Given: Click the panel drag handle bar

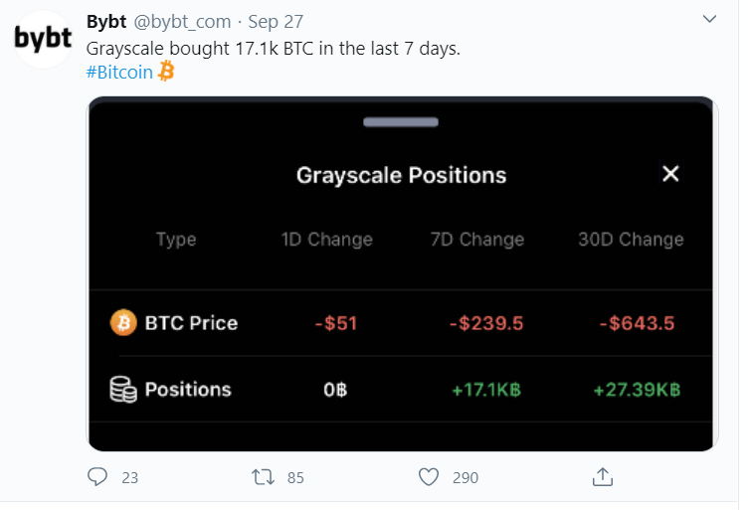Looking at the screenshot, I should [x=402, y=122].
